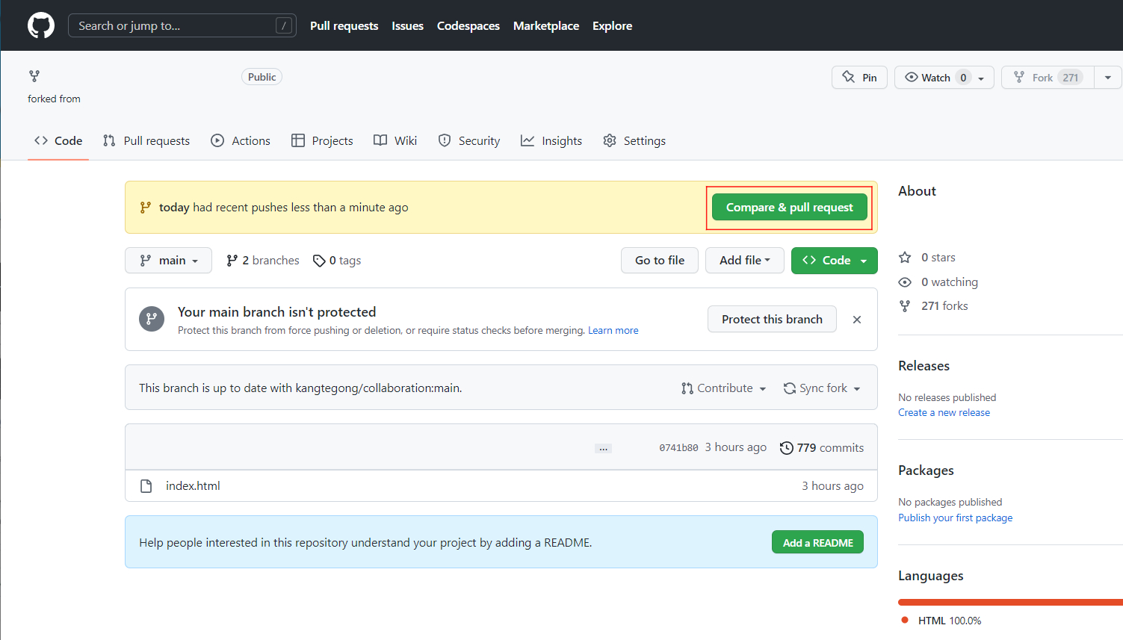The height and width of the screenshot is (640, 1123).
Task: Open Codespaces in top navigation
Action: point(468,25)
